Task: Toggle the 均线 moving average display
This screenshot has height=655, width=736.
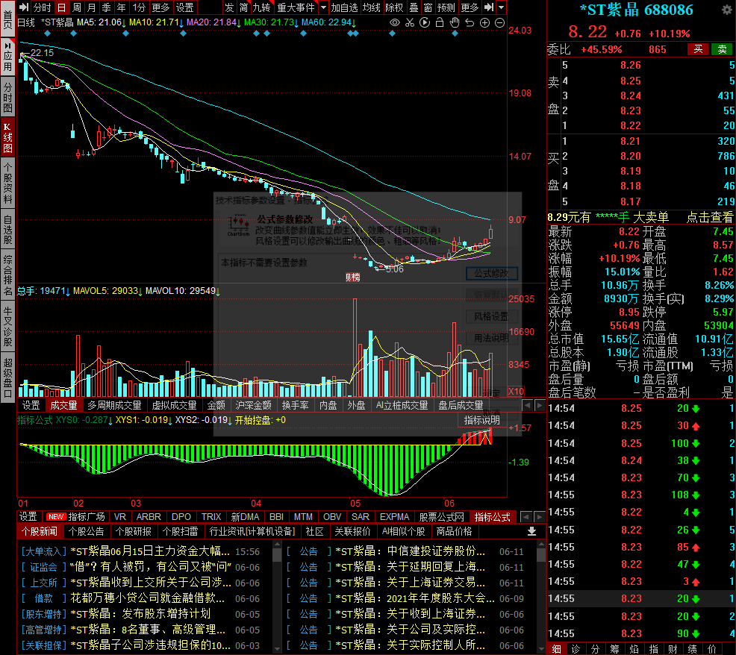Action: (x=371, y=7)
